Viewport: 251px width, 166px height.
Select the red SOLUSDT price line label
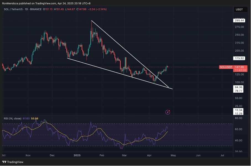[x=226, y=67]
